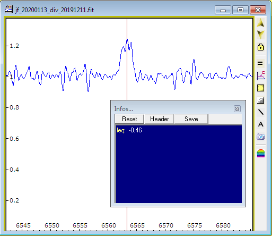Click the camera snapshot icon
Viewport: 272px width, 236px height.
pyautogui.click(x=261, y=137)
